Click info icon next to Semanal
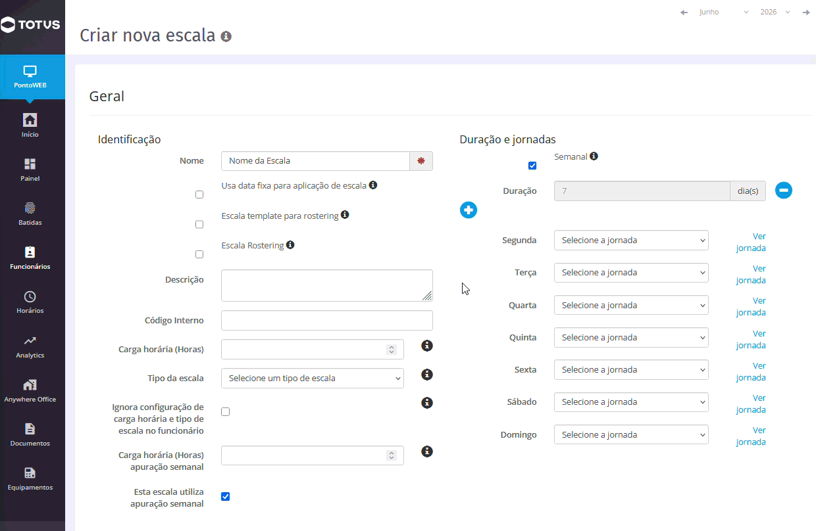Screen dimensions: 816x531 coord(594,156)
